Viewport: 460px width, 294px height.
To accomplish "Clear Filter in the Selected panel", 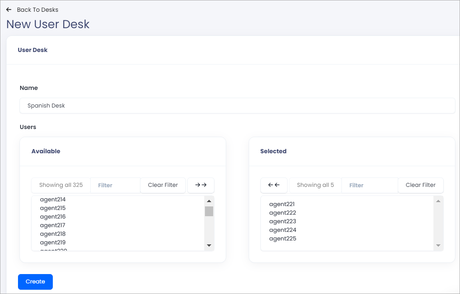I will click(x=420, y=185).
